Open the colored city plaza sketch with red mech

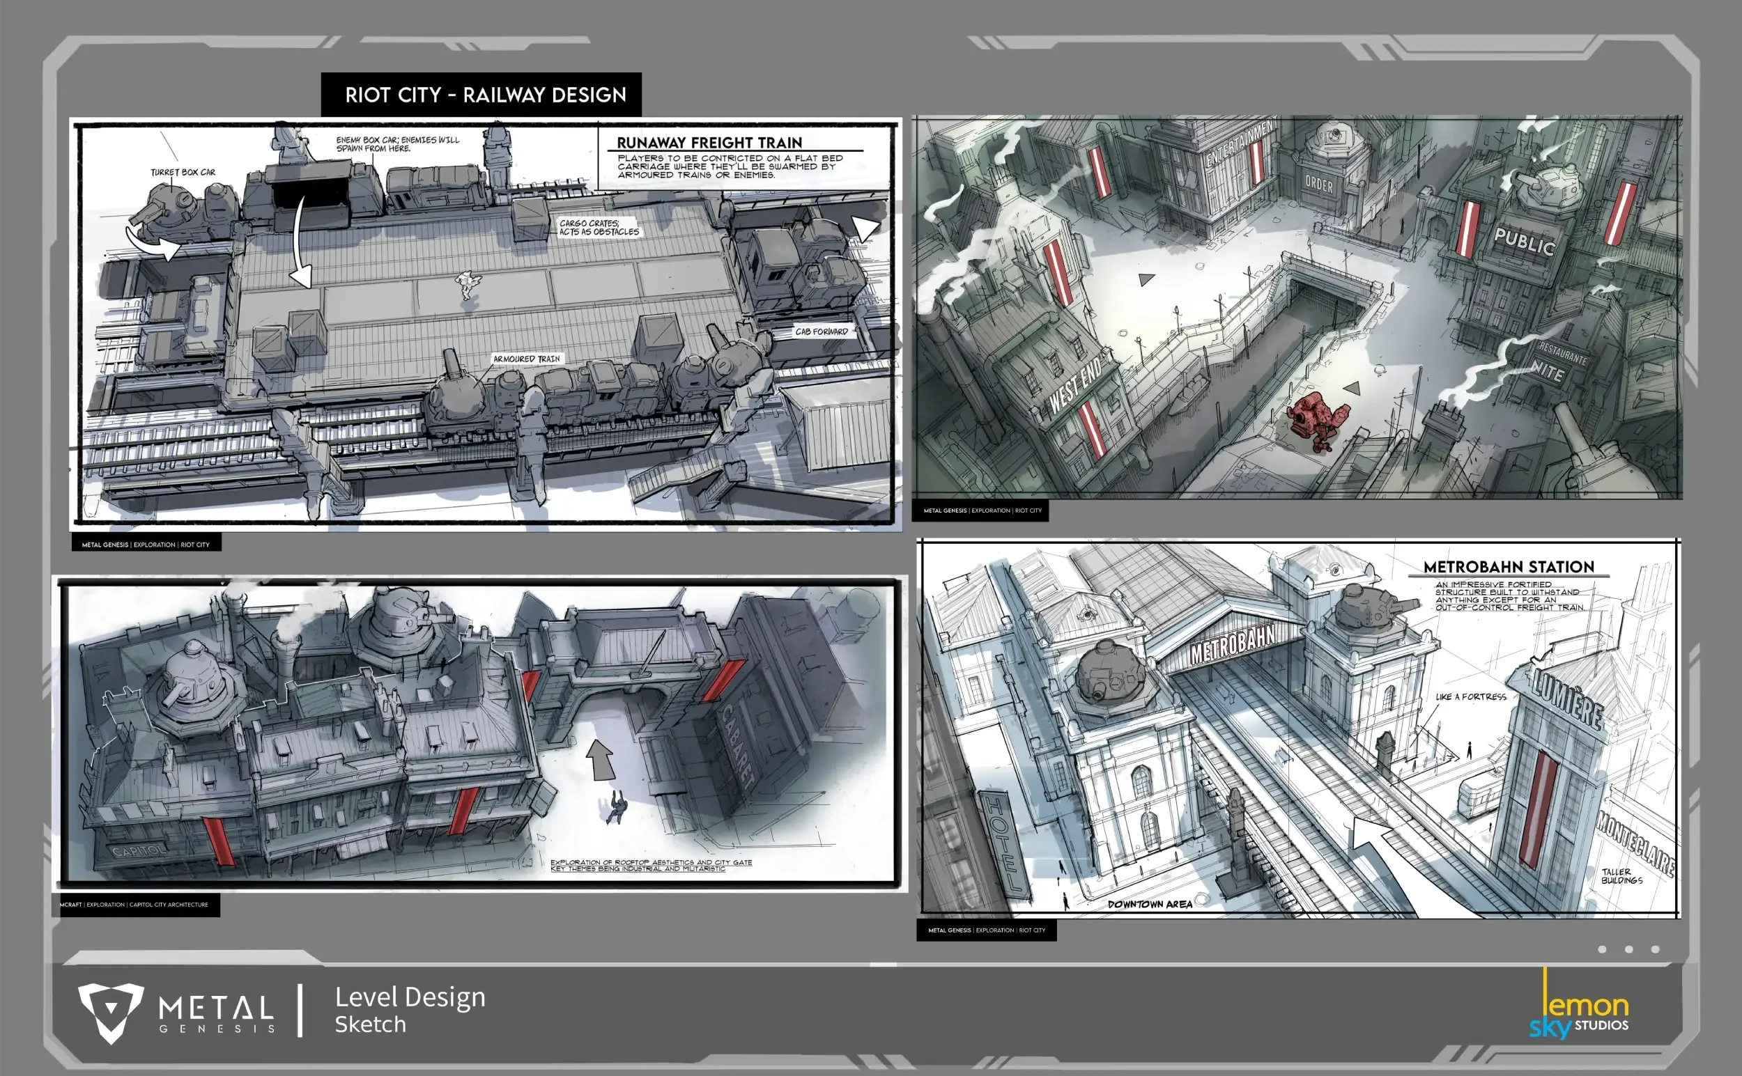pos(1297,307)
